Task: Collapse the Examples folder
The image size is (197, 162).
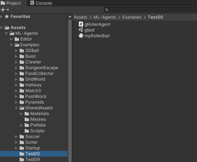Action: [11, 45]
